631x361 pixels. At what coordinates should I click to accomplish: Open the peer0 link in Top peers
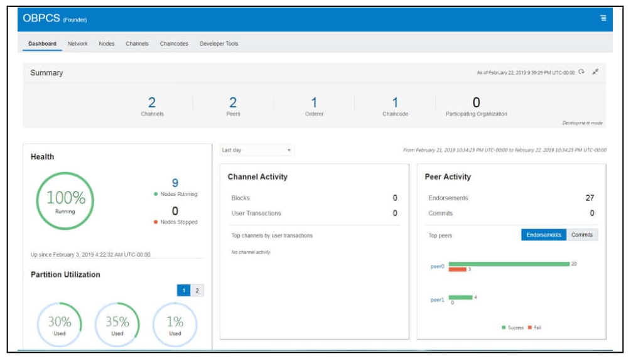pyautogui.click(x=438, y=266)
